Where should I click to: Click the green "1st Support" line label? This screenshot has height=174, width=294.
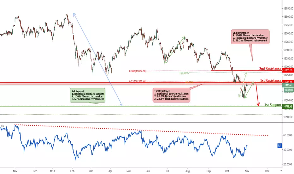coord(273,105)
